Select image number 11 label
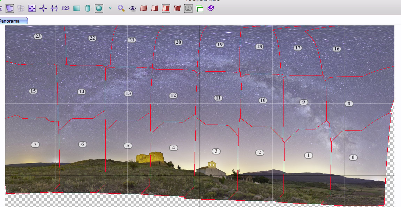Viewport: 401px width, 207px height. tap(218, 98)
